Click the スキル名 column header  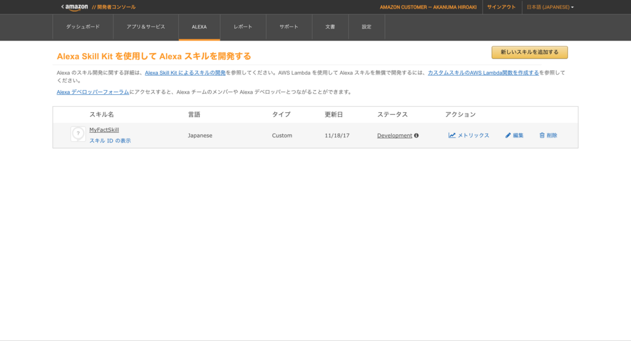coord(102,115)
